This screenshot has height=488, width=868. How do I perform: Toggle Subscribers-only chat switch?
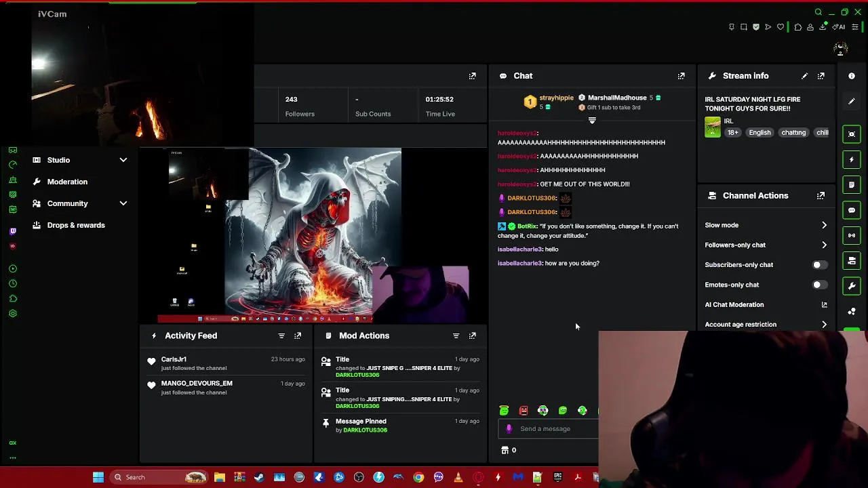(819, 265)
